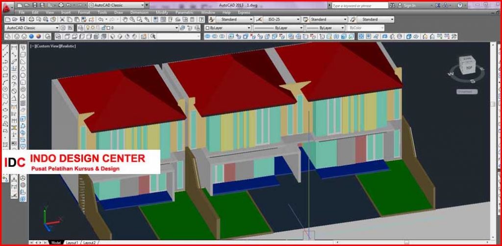Select the Pan hand tool

[x=125, y=20]
